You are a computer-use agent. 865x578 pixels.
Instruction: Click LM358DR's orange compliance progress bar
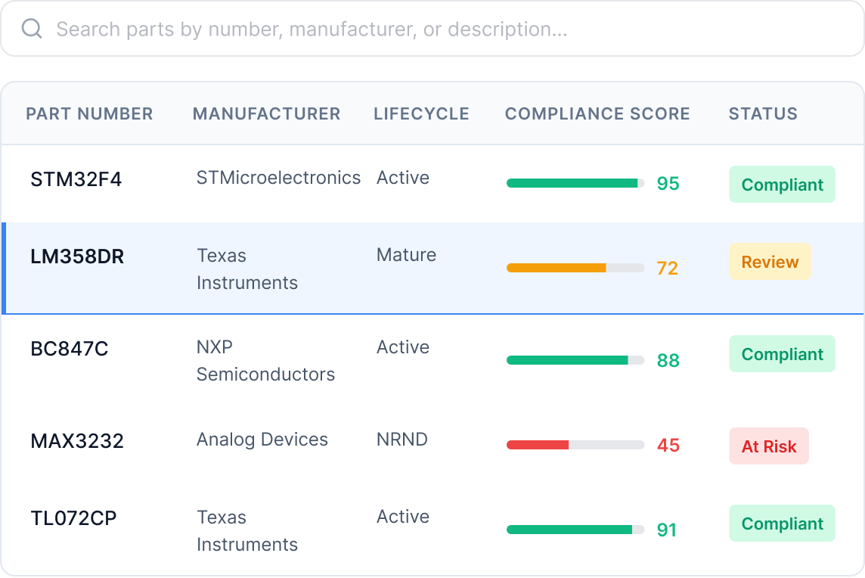click(575, 268)
